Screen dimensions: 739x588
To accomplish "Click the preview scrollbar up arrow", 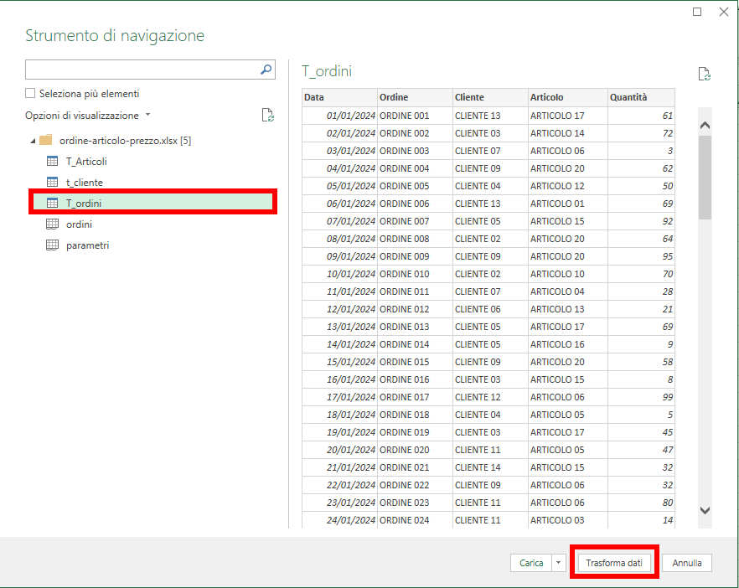I will (705, 126).
